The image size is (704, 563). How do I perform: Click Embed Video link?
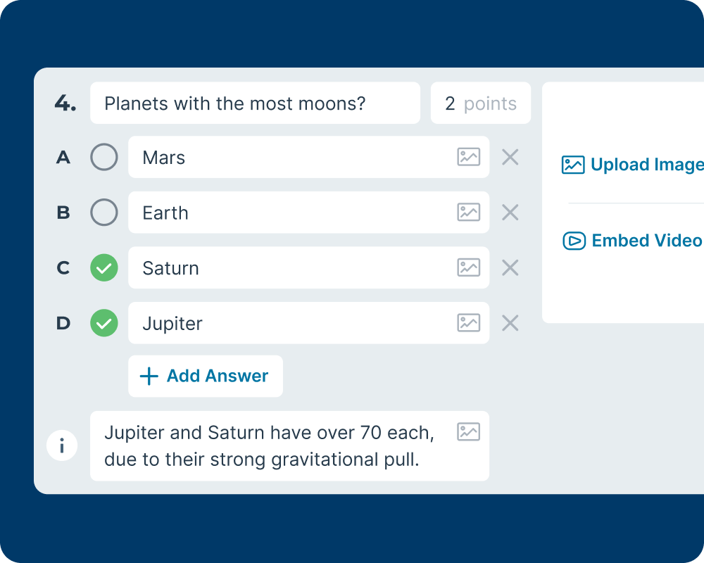tap(633, 241)
